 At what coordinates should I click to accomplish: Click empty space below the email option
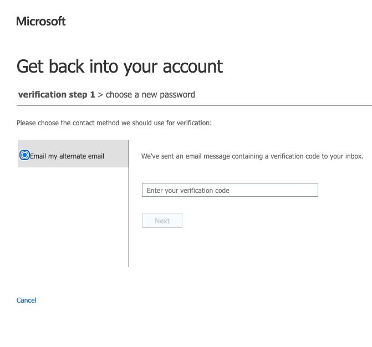point(72,222)
